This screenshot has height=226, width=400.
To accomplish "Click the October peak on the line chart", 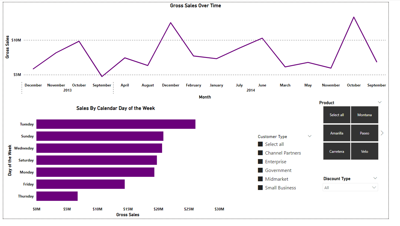I will tap(354, 17).
